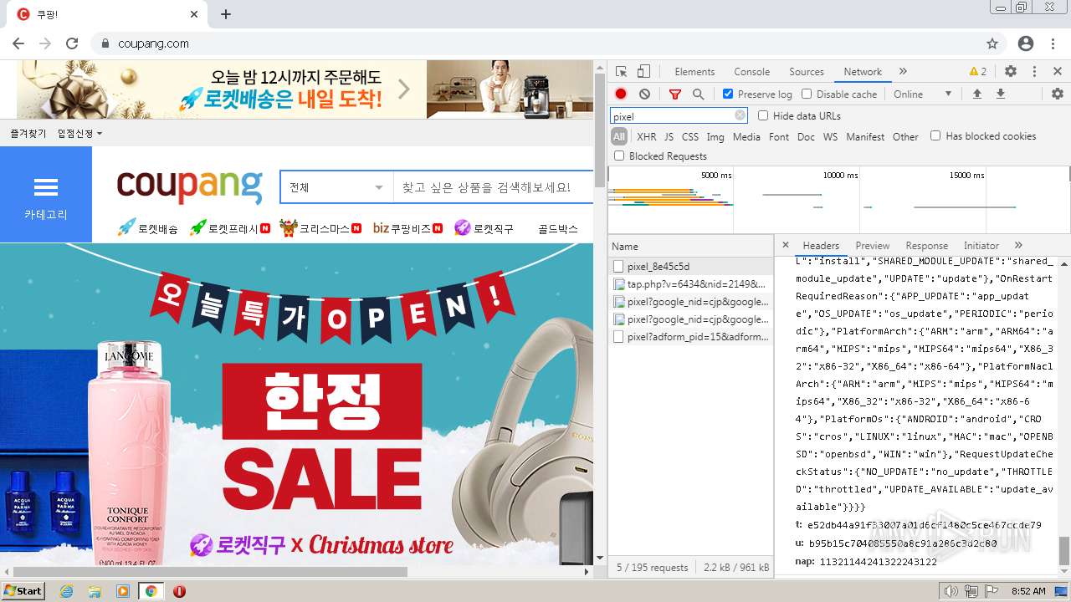This screenshot has width=1071, height=602.
Task: Open the Online throttling dropdown
Action: (923, 94)
